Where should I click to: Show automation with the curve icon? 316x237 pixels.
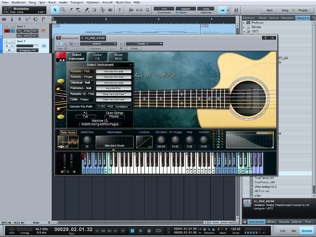coord(28,19)
